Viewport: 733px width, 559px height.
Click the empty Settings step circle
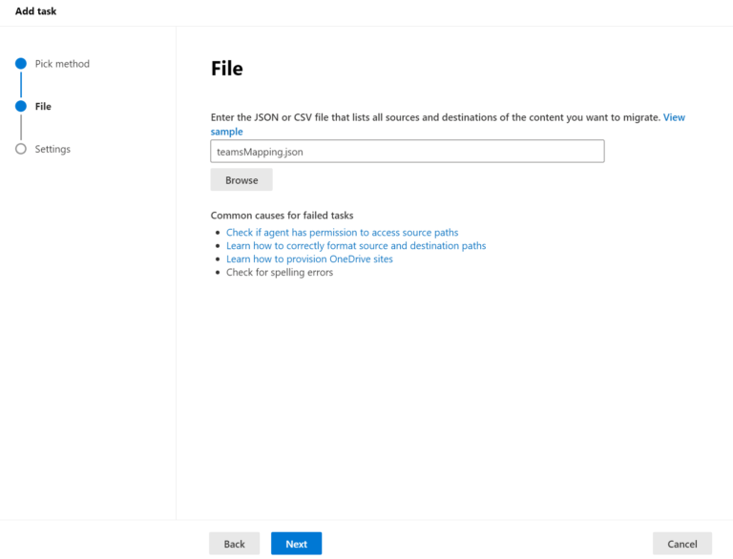pos(21,149)
